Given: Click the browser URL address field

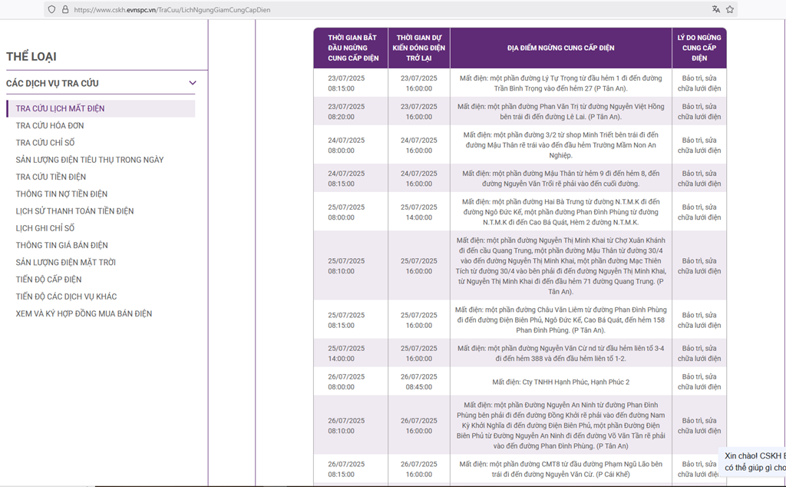Looking at the screenshot, I should [390, 9].
